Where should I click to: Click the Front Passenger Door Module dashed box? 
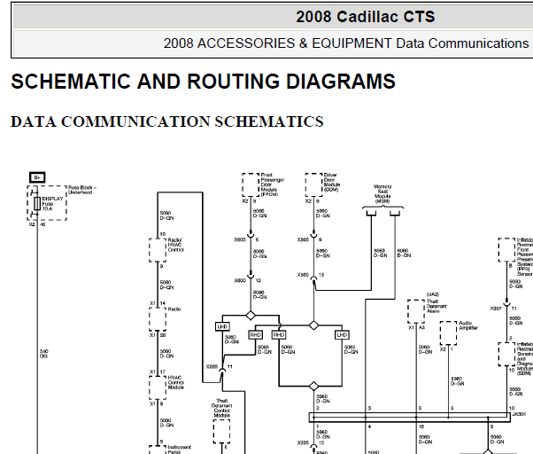(251, 184)
